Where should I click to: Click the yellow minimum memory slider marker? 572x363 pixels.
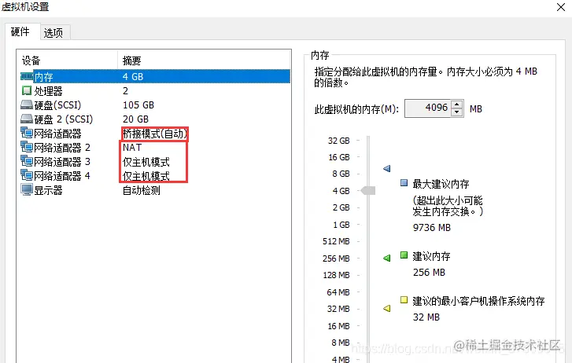(386, 308)
